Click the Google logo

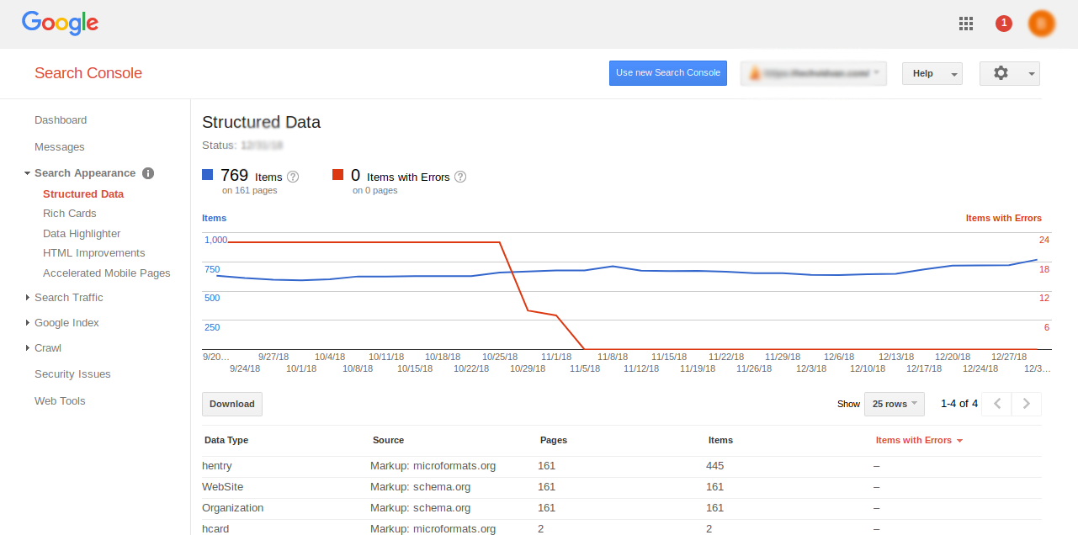(60, 24)
